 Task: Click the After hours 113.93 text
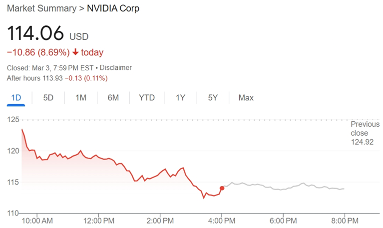click(x=38, y=78)
